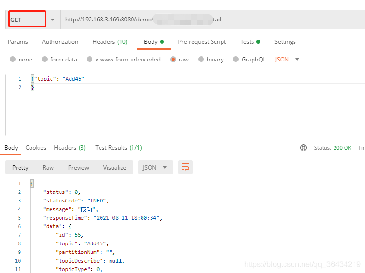Click the "responseTime" response line
This screenshot has width=365, height=273.
(102, 218)
